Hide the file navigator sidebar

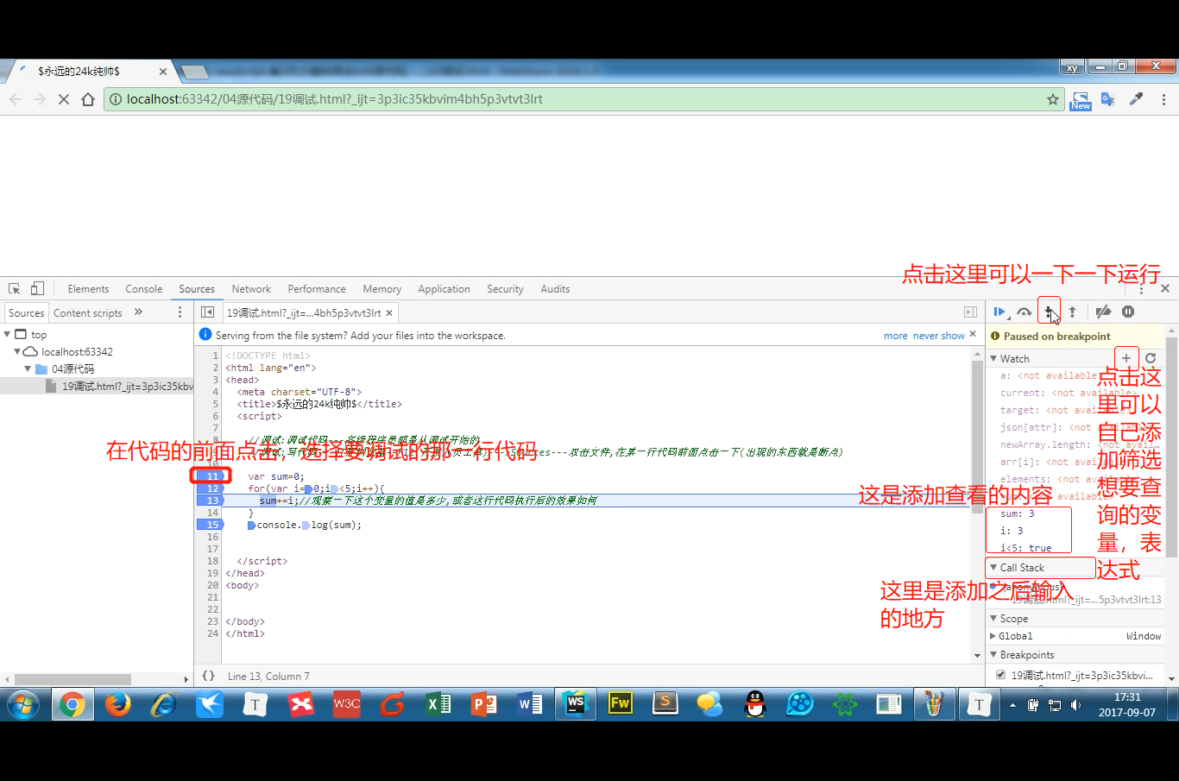[207, 312]
